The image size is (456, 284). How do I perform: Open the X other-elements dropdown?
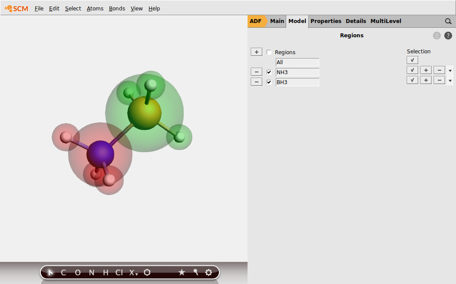133,272
